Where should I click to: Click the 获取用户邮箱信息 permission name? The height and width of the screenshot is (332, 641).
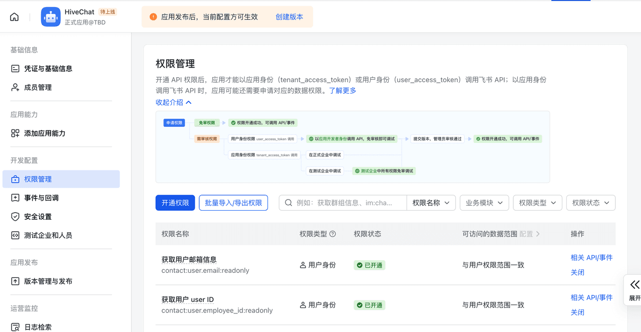coord(189,260)
